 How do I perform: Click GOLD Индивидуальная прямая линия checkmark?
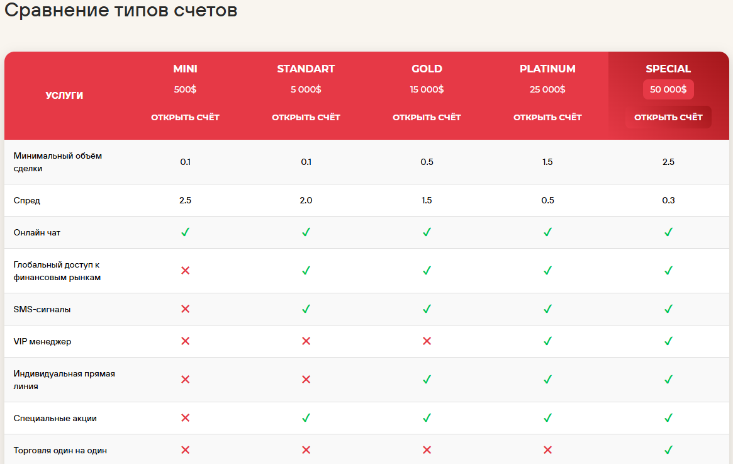click(427, 380)
